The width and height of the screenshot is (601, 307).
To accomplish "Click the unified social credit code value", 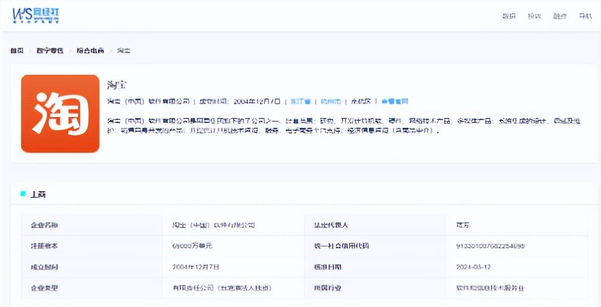I will click(490, 246).
